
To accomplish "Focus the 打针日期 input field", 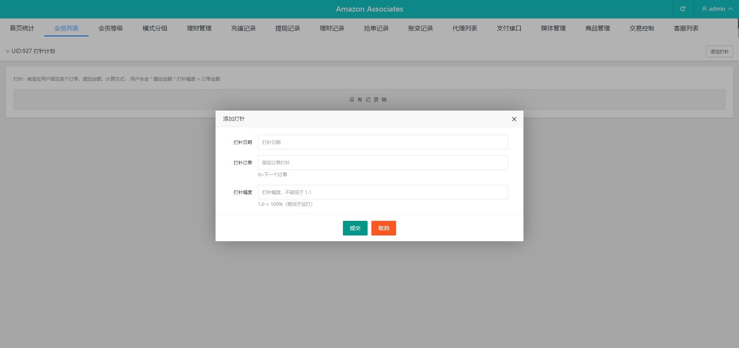I will click(x=383, y=142).
